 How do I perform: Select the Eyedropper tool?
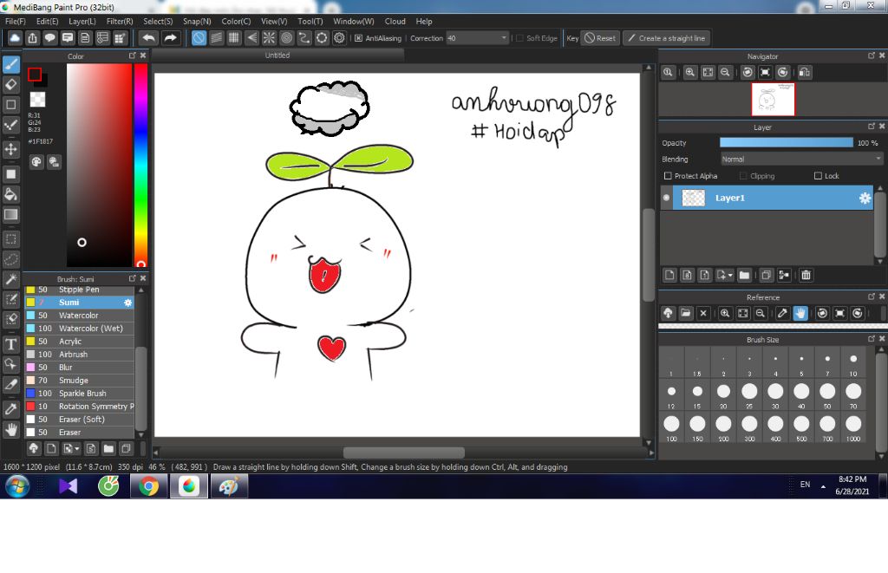click(10, 409)
